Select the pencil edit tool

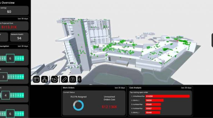click(64, 80)
